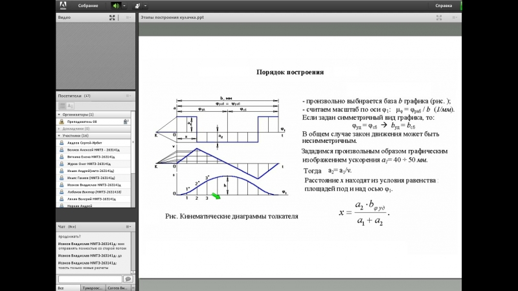Click the Порядок построения slide heading

tap(290, 72)
